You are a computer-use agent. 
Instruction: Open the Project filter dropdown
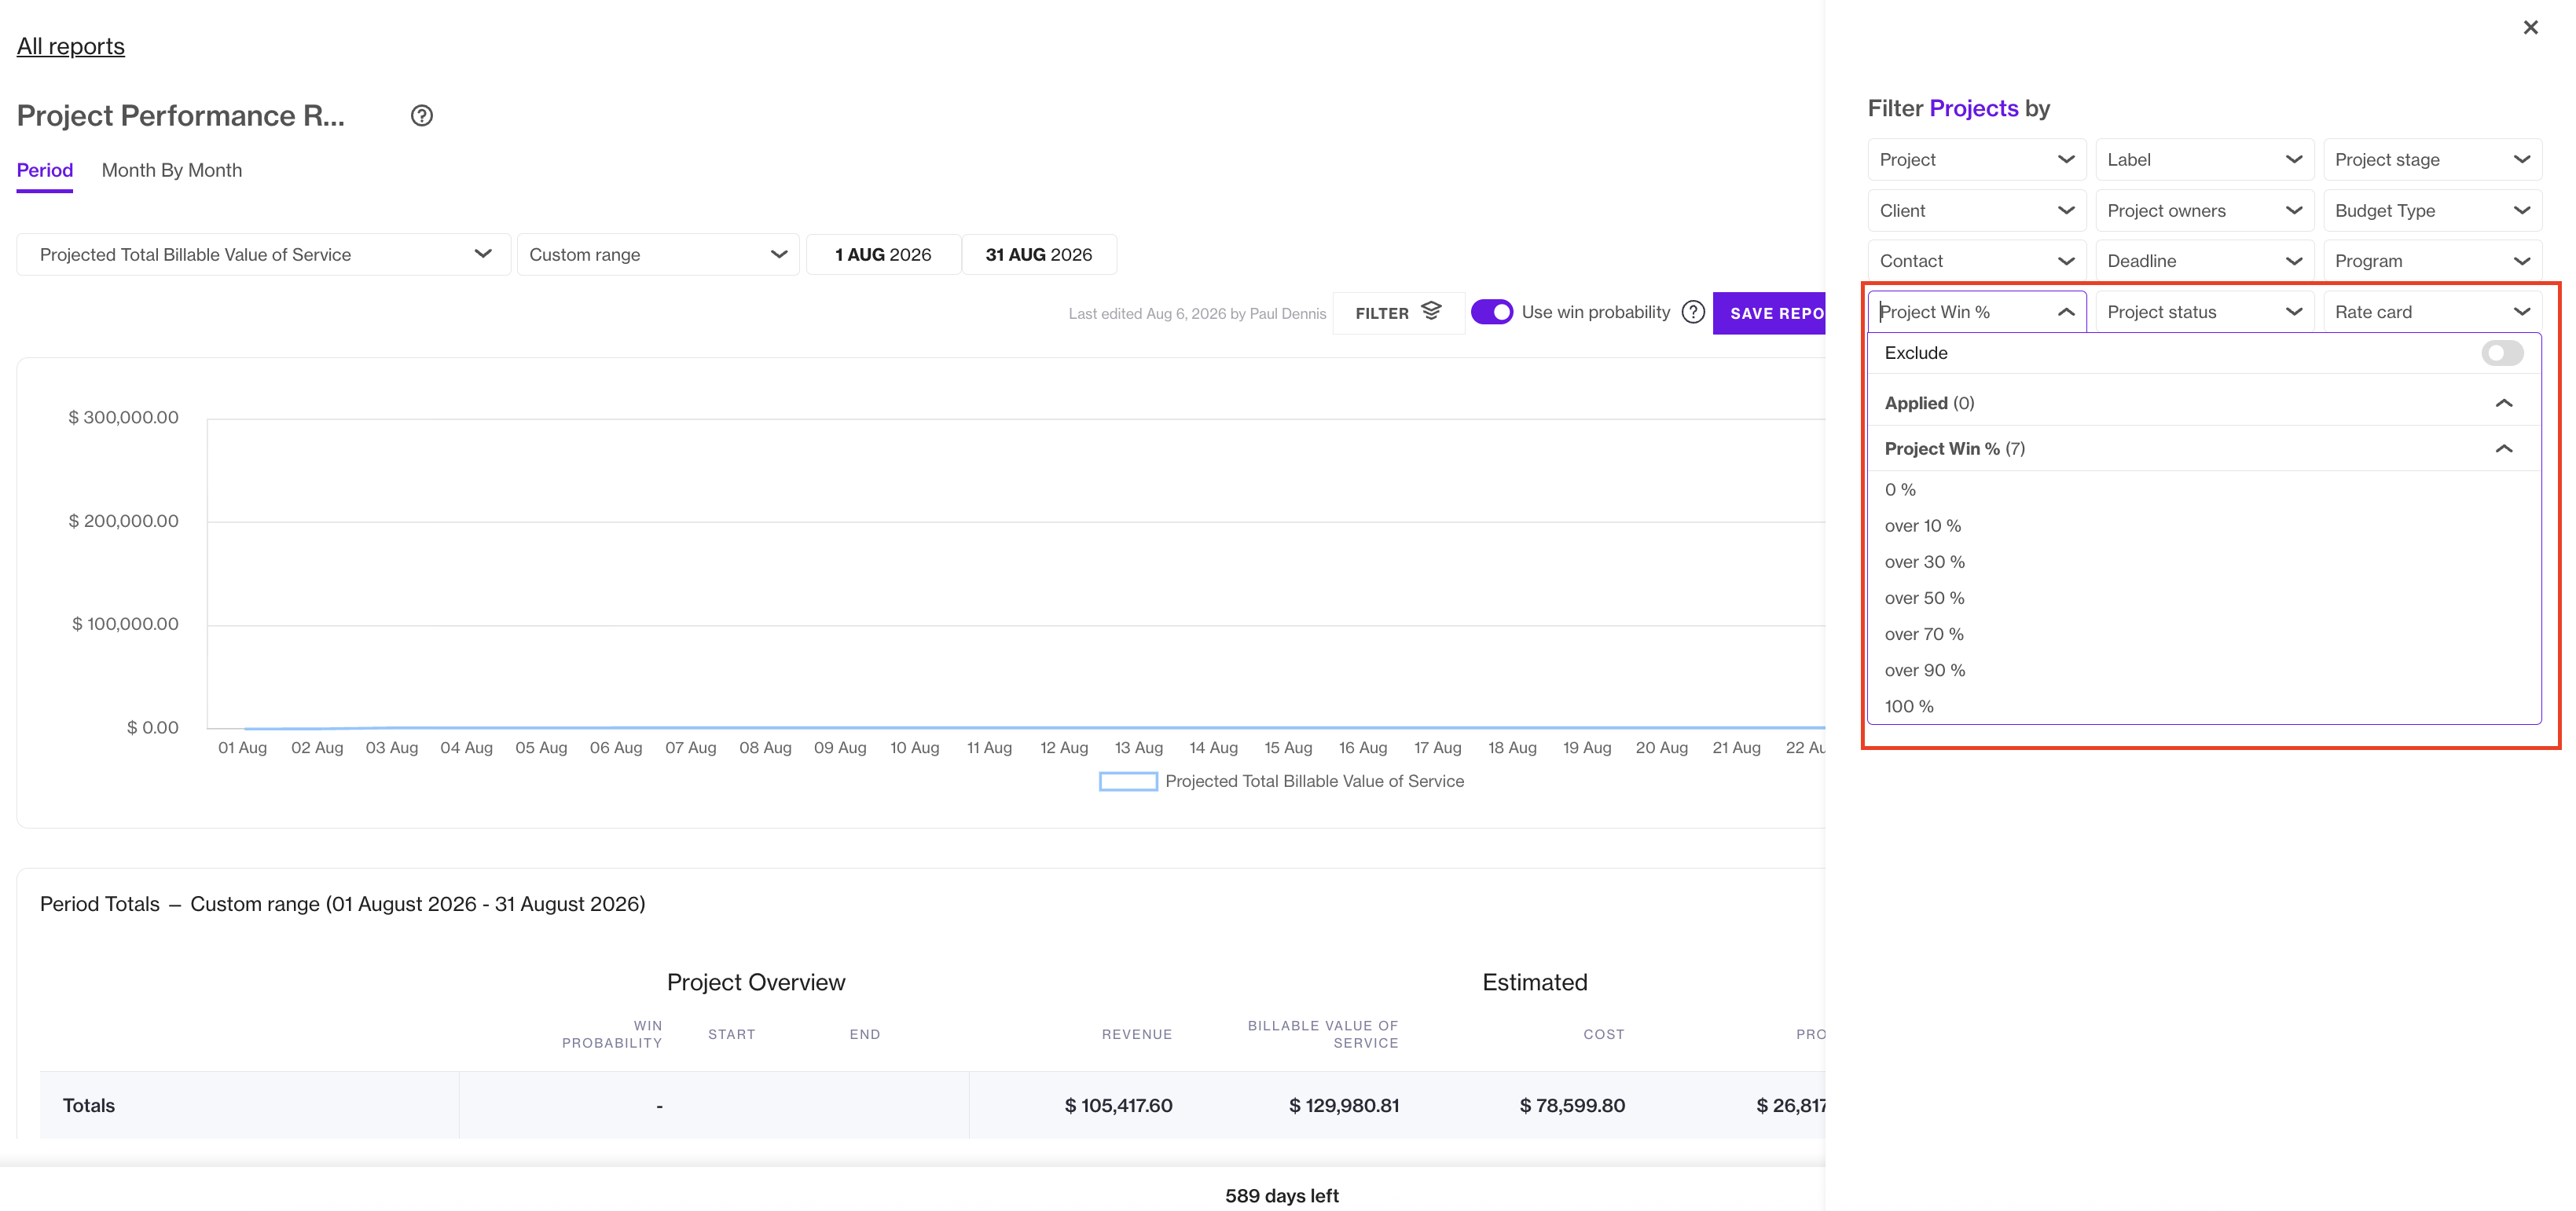1976,160
